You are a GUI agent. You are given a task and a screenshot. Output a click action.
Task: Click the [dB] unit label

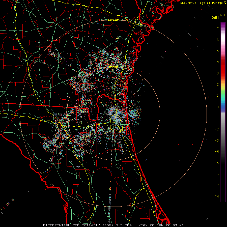point(215,17)
